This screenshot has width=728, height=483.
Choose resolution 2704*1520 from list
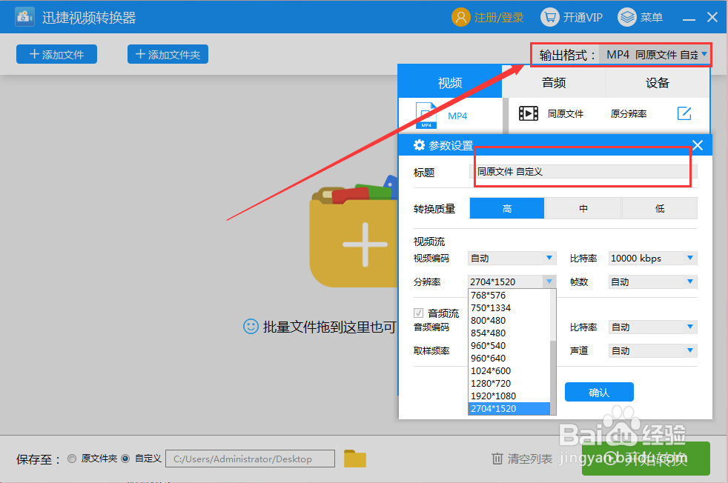pyautogui.click(x=509, y=408)
